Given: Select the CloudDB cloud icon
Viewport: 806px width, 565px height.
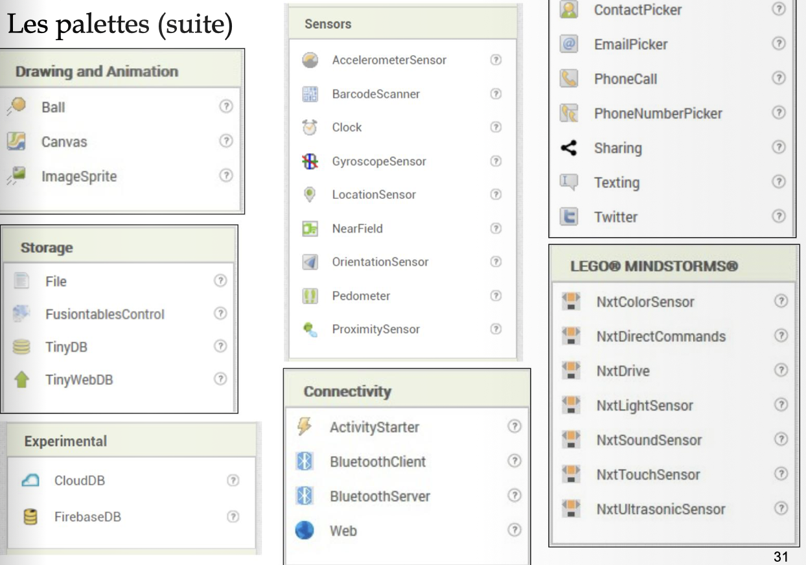Looking at the screenshot, I should tap(30, 481).
